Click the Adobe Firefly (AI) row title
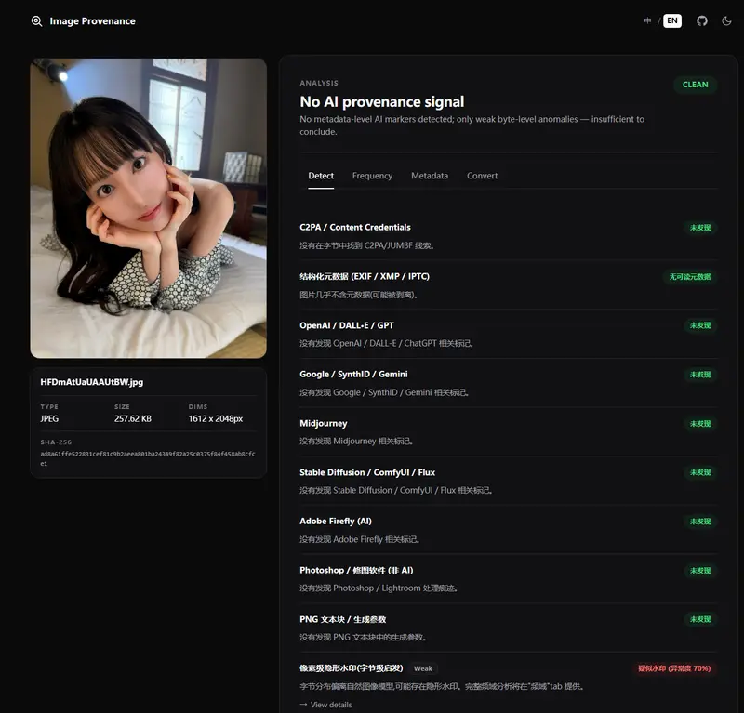744x713 pixels. coord(336,522)
